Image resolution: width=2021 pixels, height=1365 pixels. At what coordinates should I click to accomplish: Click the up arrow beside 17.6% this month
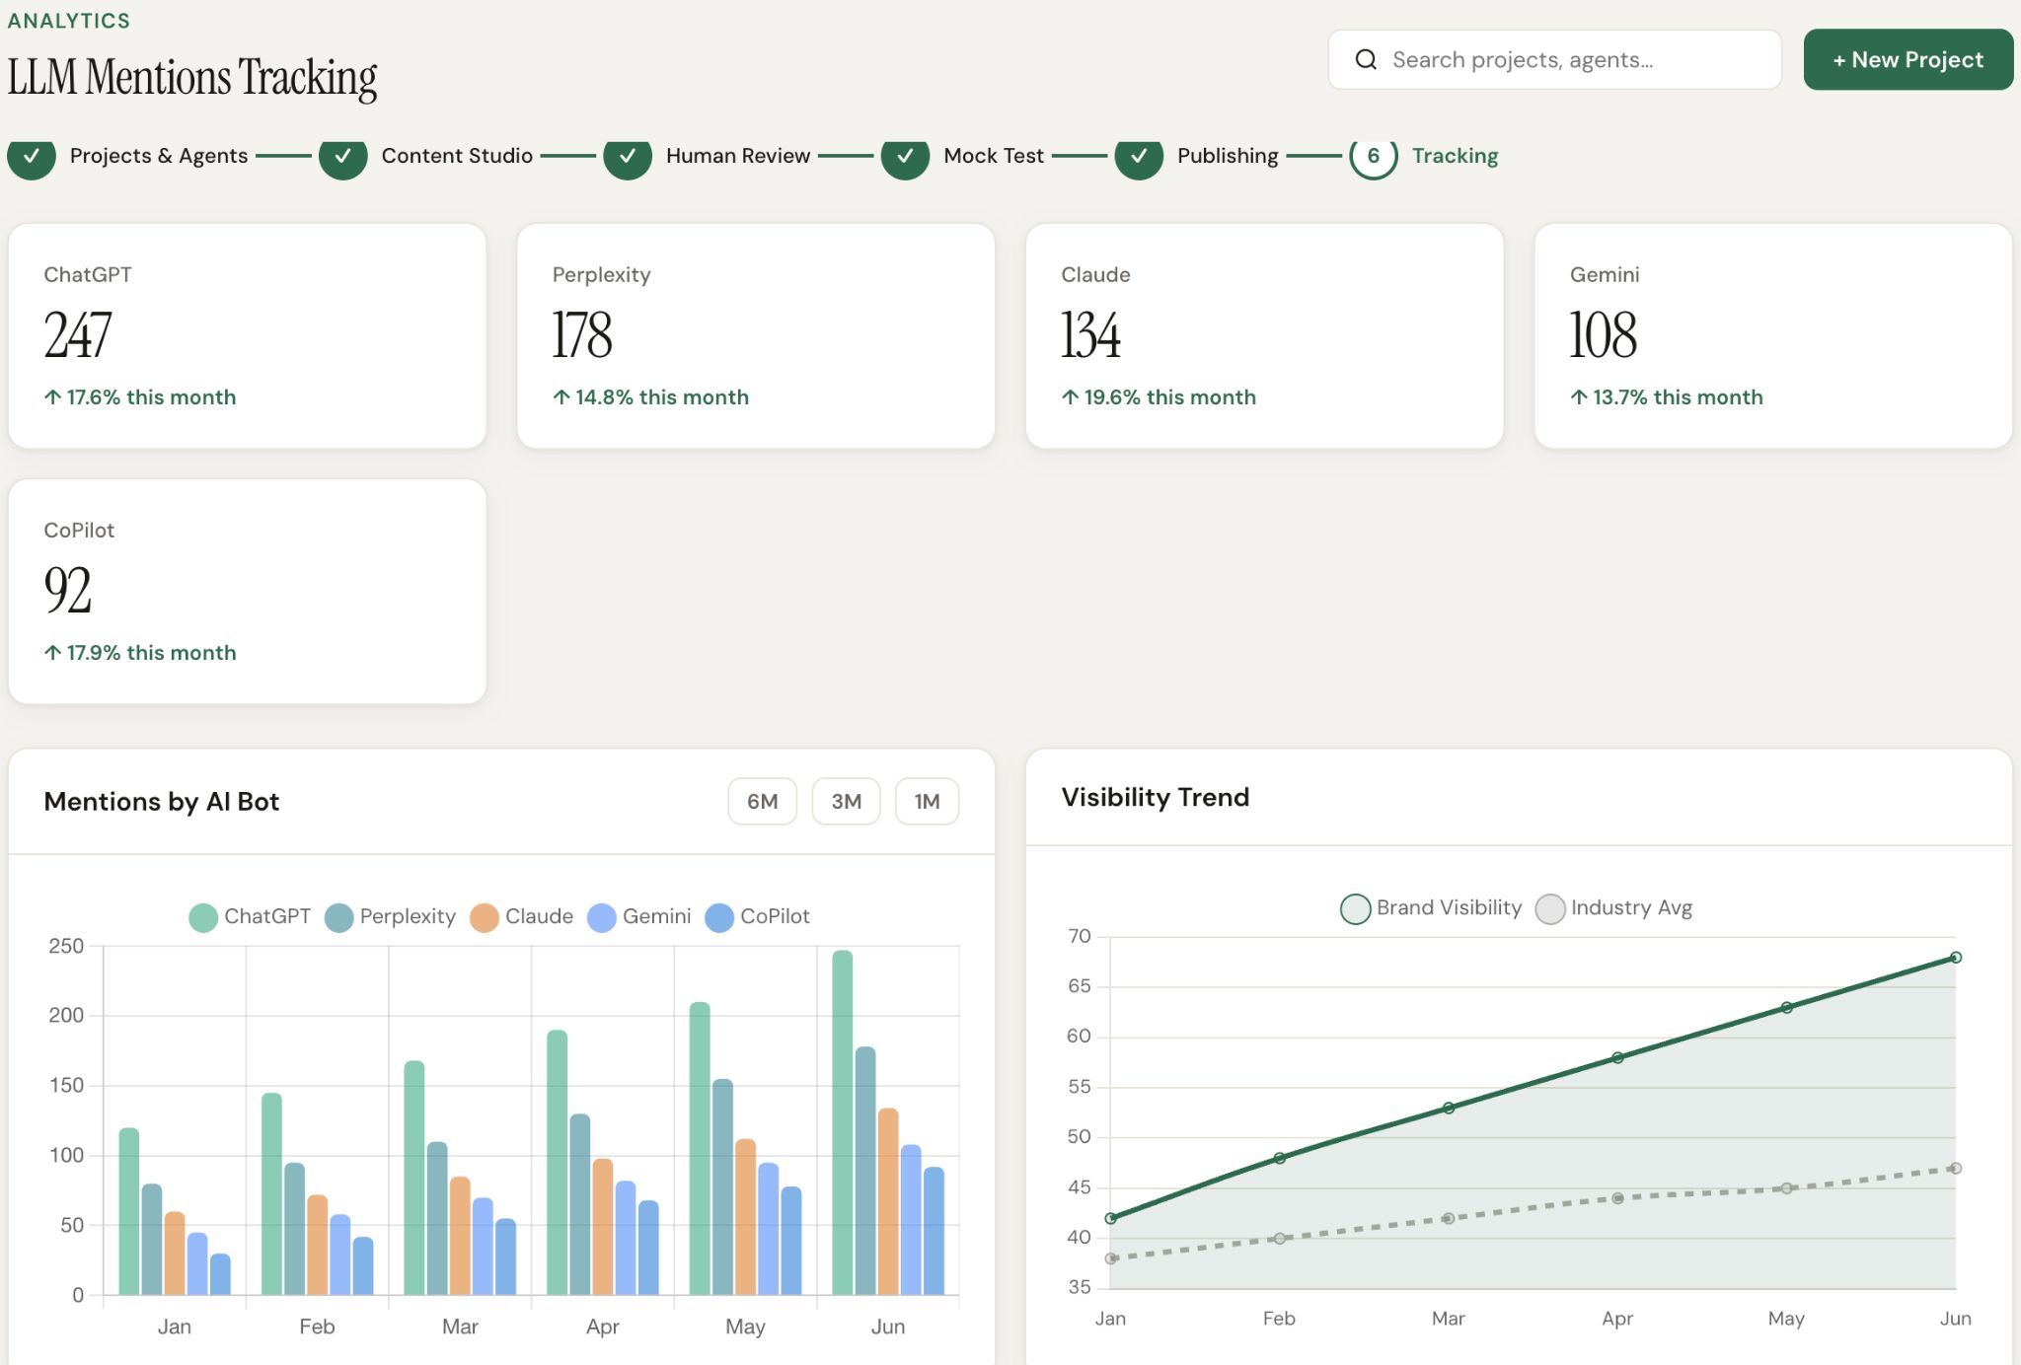pos(53,397)
